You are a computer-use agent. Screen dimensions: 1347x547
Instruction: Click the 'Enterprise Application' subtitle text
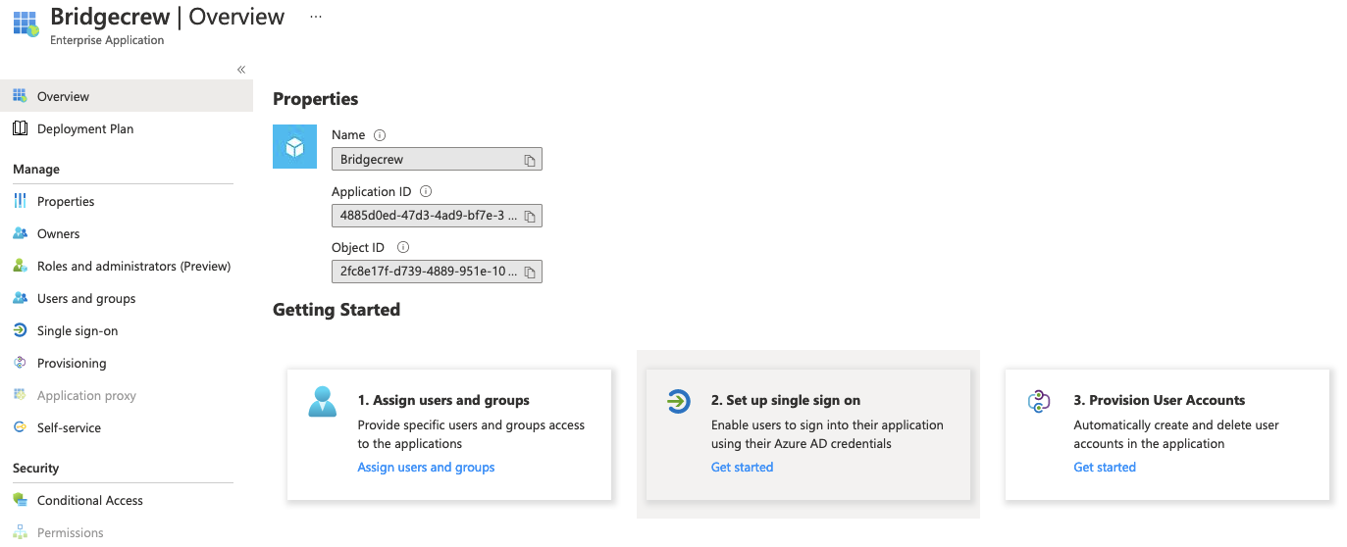(107, 41)
